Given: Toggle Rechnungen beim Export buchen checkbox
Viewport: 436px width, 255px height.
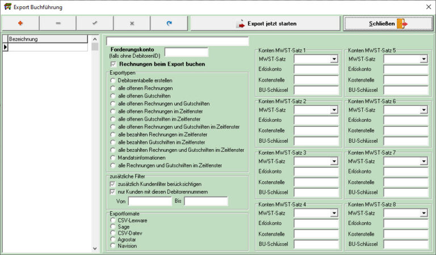Looking at the screenshot, I should [x=113, y=64].
